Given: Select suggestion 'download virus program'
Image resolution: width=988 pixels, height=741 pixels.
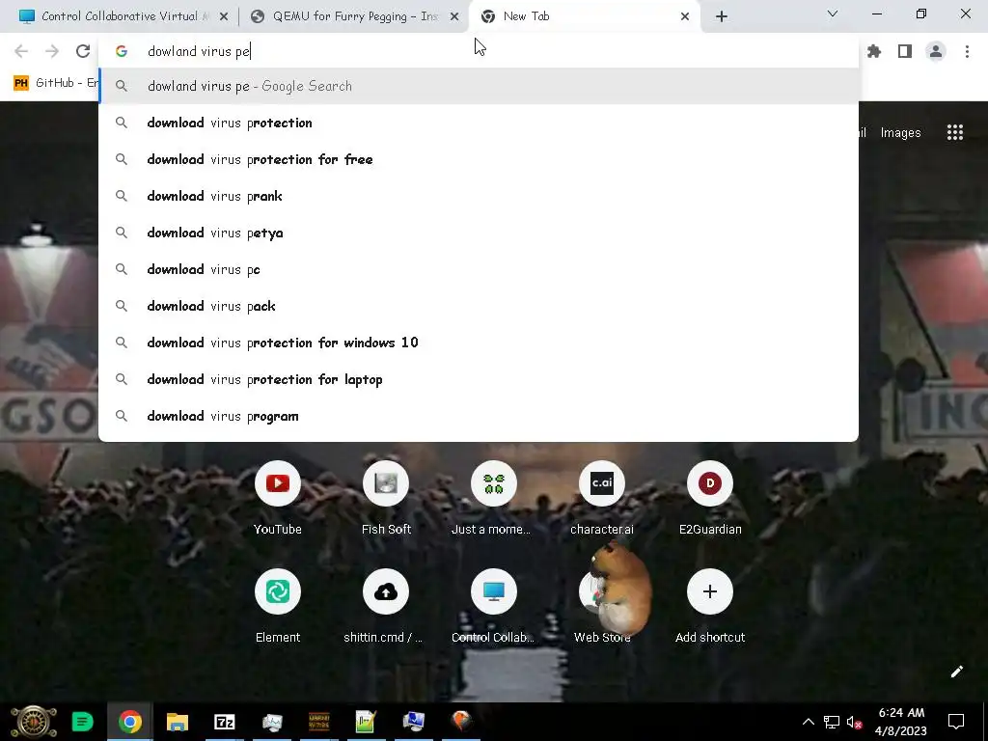Looking at the screenshot, I should click(x=479, y=416).
